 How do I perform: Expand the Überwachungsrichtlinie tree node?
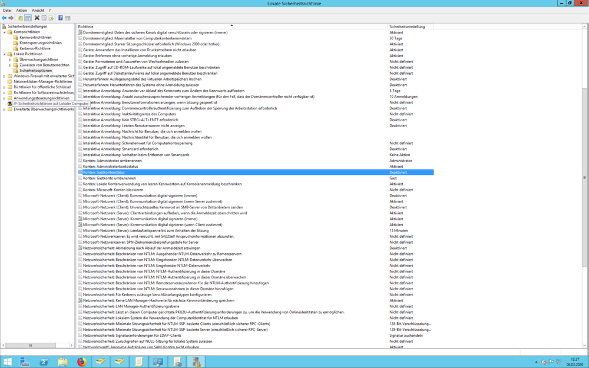point(10,59)
